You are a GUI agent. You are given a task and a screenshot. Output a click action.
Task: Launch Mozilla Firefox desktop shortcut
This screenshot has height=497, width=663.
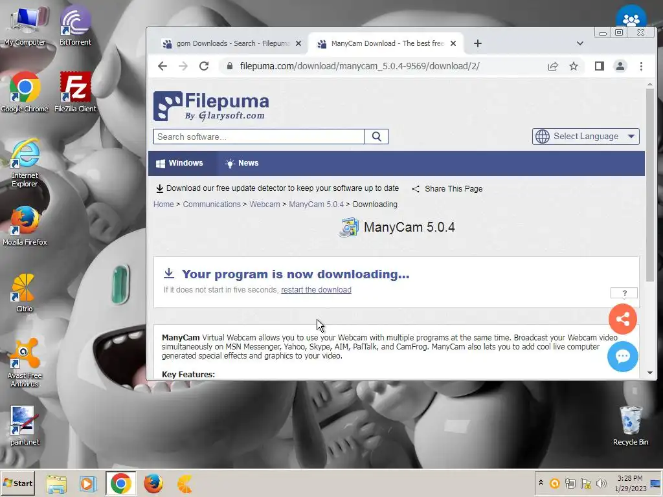click(x=25, y=226)
